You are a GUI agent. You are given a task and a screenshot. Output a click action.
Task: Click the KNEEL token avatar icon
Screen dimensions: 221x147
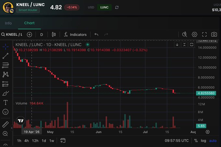pyautogui.click(x=8, y=7)
